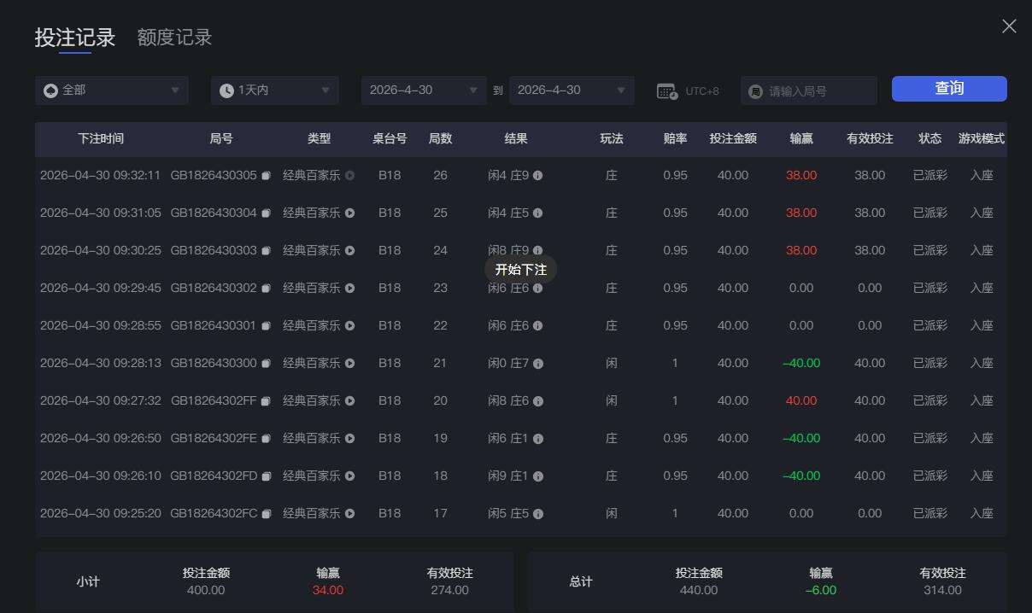Screen dimensions: 1032x613
Task: Click the 投注金额 column header
Action: point(733,138)
